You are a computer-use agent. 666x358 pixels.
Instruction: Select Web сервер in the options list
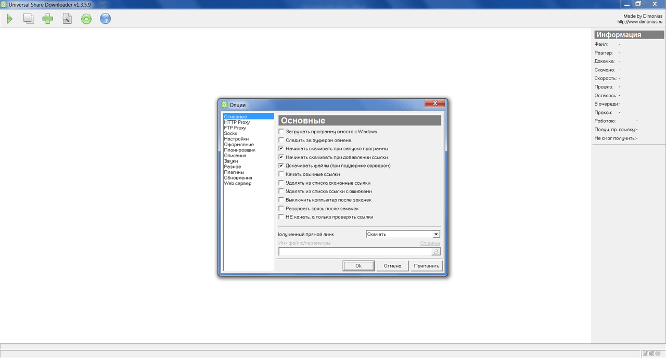tap(237, 183)
